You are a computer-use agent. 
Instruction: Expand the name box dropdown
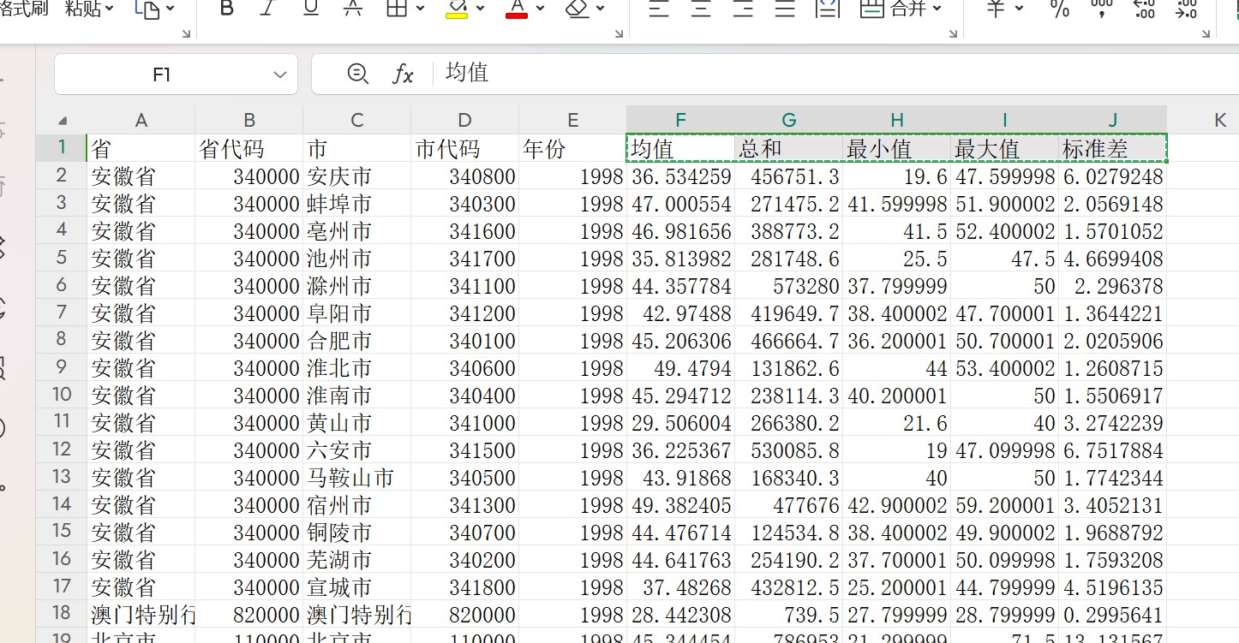pos(279,74)
